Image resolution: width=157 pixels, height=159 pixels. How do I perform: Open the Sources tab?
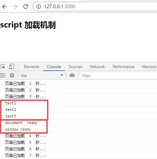75,67
